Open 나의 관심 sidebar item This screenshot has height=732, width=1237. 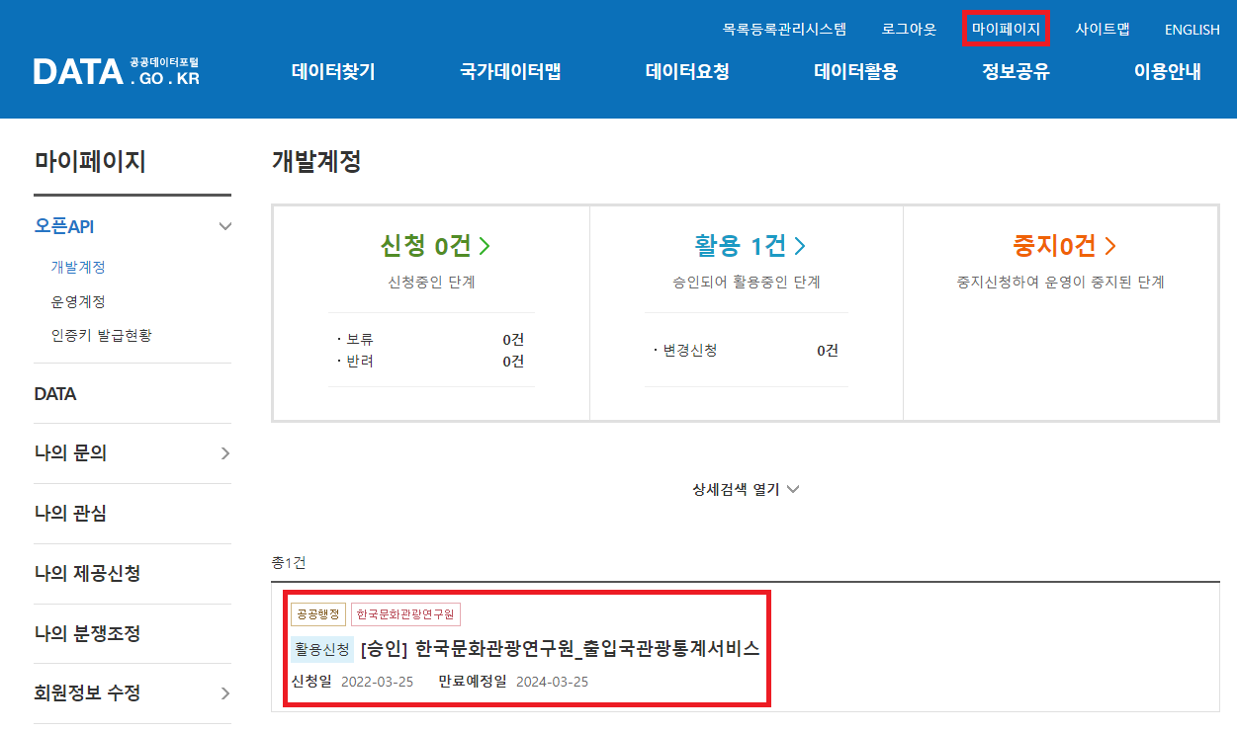[70, 514]
